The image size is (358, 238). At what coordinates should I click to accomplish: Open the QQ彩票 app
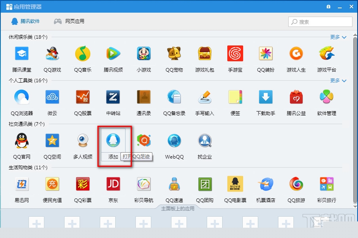tap(83, 184)
